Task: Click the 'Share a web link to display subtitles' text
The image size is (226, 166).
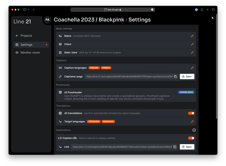Action: tap(97, 138)
